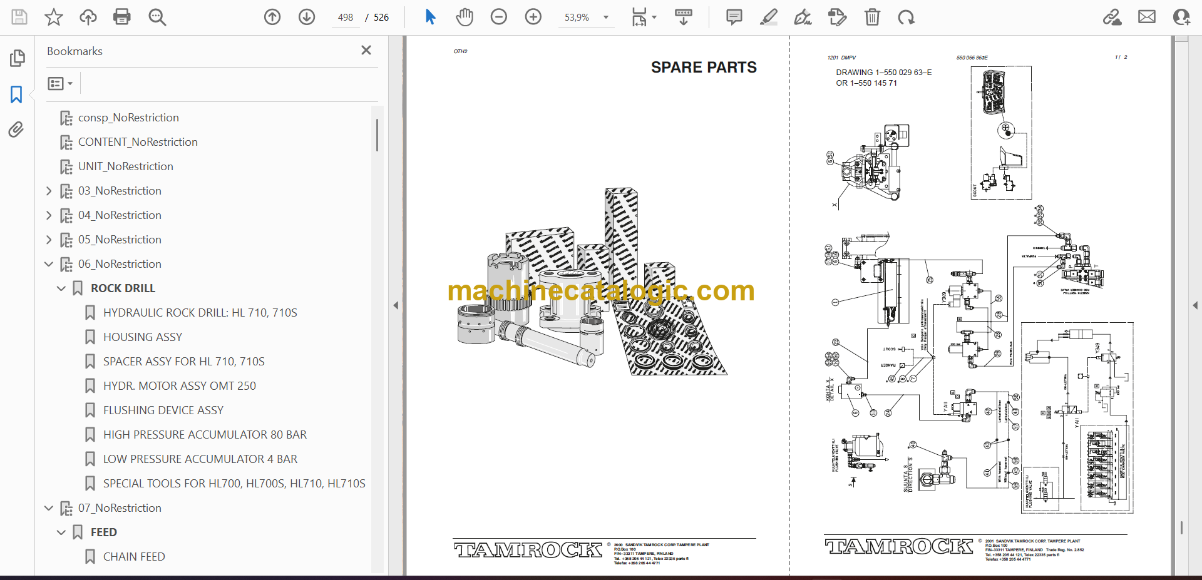Select the 07_NoRestriction bookmark
The image size is (1202, 580).
click(120, 508)
